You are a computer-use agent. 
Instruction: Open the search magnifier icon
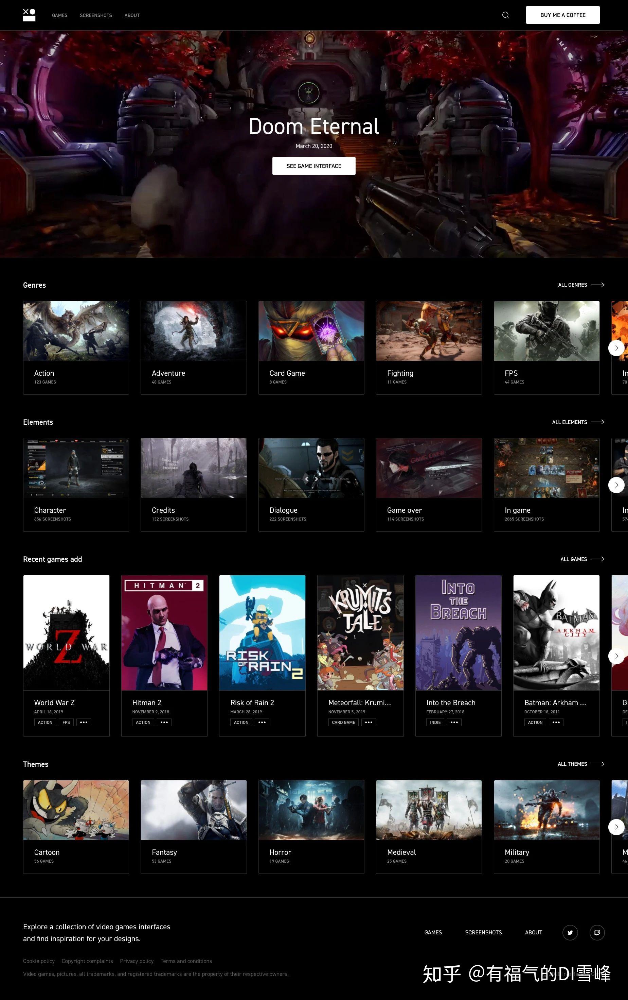coord(506,15)
